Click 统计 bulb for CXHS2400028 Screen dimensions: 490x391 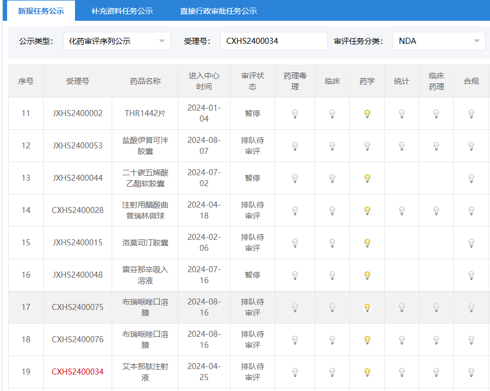coord(402,211)
